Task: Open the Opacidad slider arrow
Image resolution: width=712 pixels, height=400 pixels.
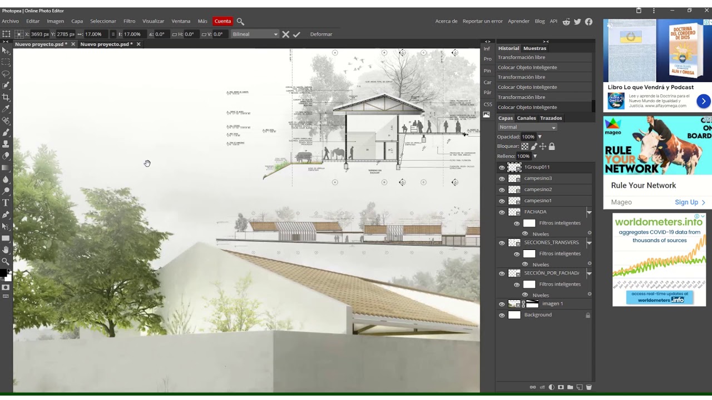Action: (540, 137)
